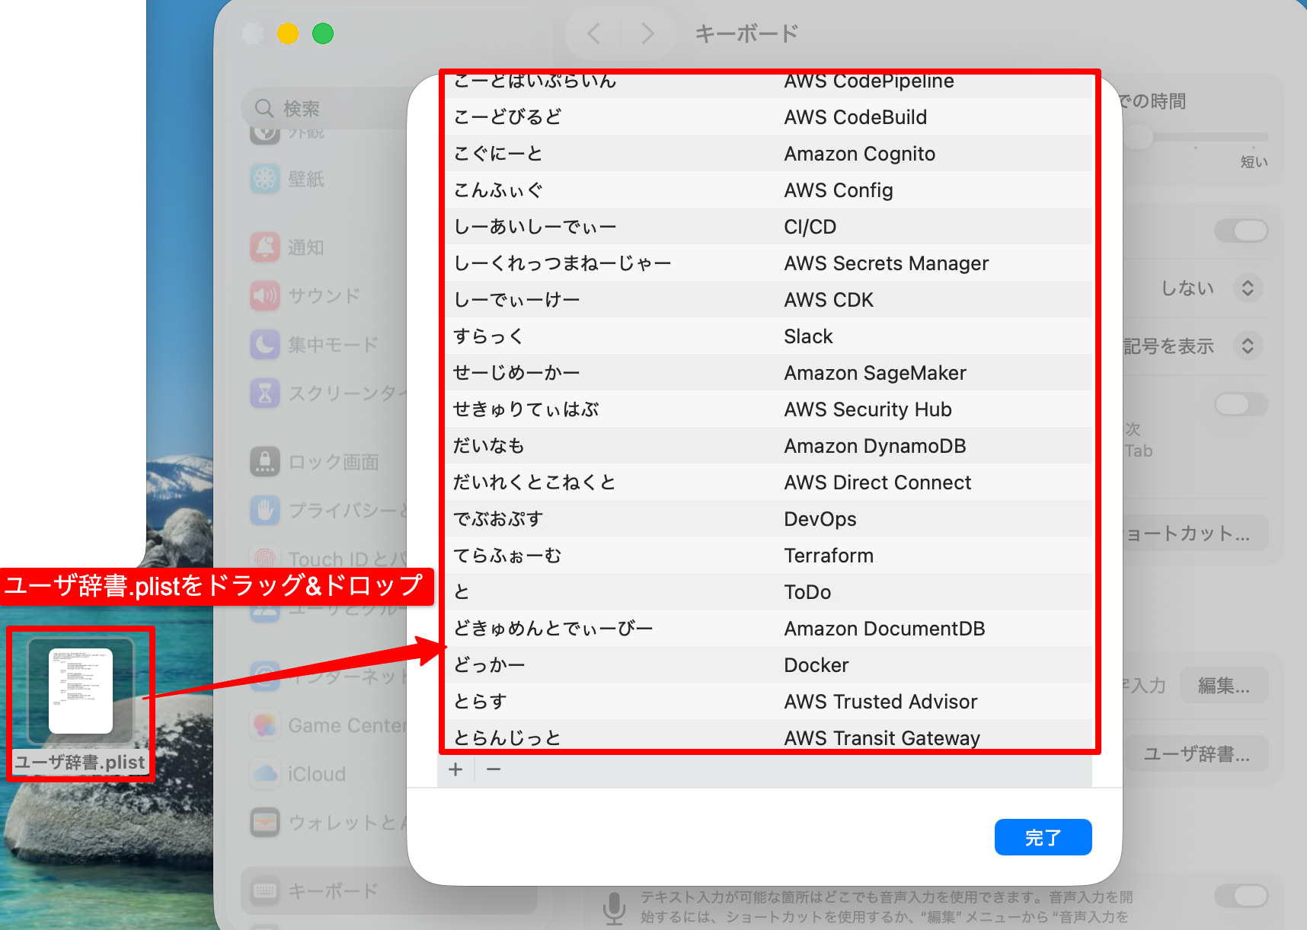The image size is (1307, 930).
Task: Open the ウォレット wallet icon
Action: [x=265, y=822]
